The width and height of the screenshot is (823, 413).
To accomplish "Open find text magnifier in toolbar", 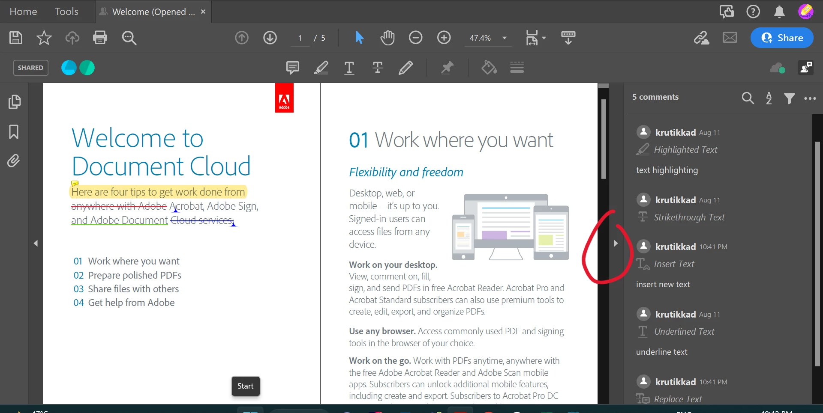I will (x=129, y=38).
